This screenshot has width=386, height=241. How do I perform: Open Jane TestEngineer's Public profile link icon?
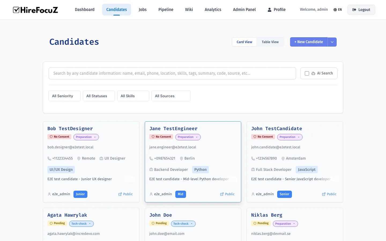[x=222, y=194]
